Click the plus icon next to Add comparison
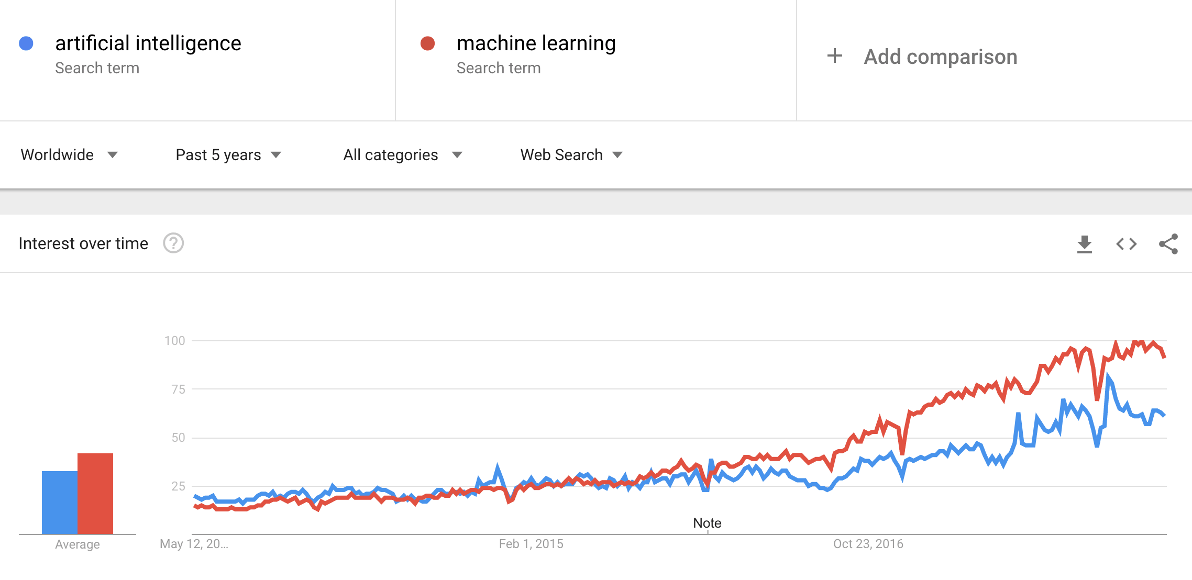This screenshot has height=580, width=1192. [834, 55]
